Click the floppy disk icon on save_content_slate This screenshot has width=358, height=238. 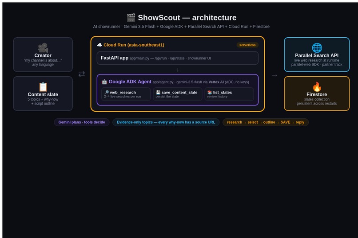[158, 92]
